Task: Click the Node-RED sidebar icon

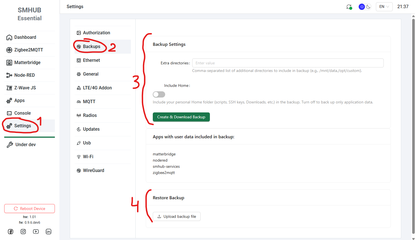Action: [x=9, y=75]
